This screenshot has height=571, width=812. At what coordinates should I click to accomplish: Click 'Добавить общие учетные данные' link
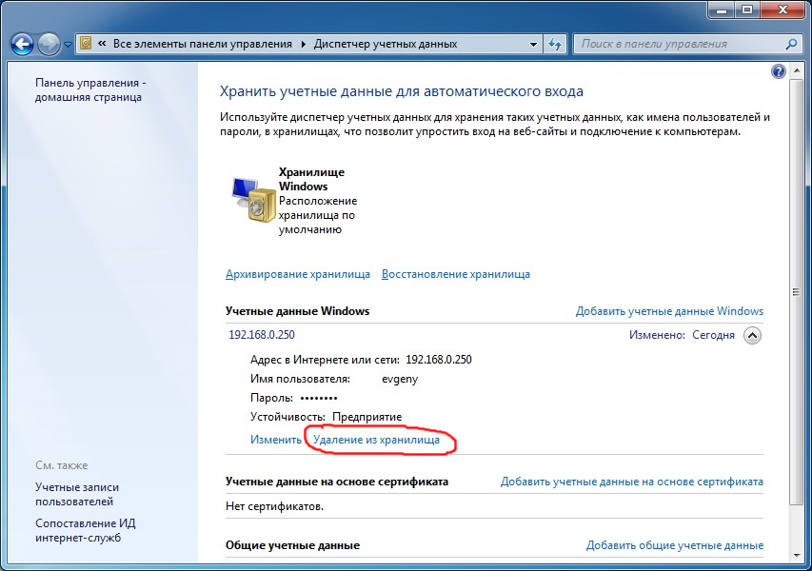click(675, 545)
